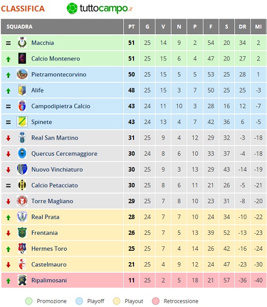Open the Hermes Toro team link
The width and height of the screenshot is (267, 307).
(49, 249)
